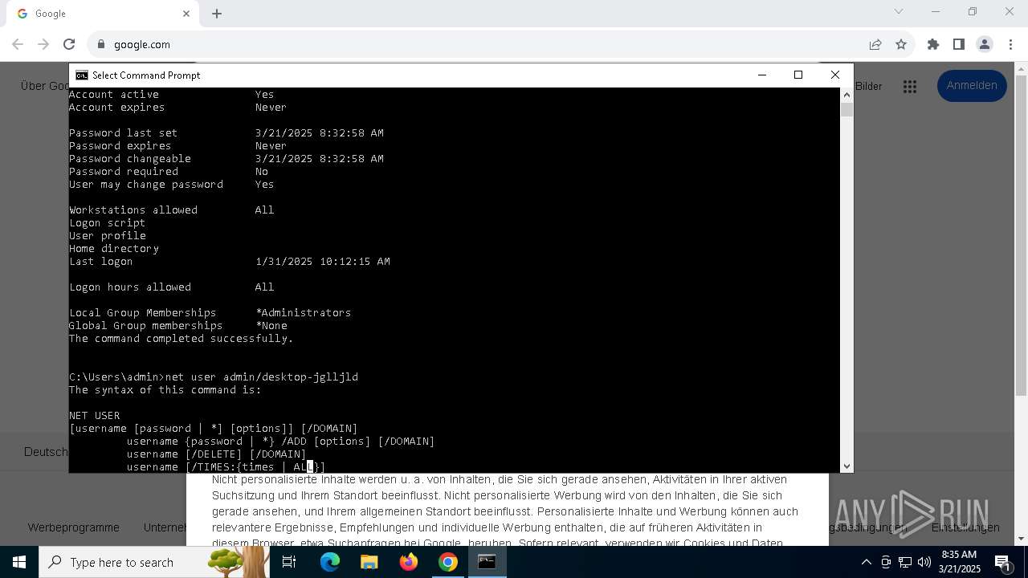Open Chrome extensions puzzle icon
Screen dimensions: 1028x578
(x=933, y=44)
